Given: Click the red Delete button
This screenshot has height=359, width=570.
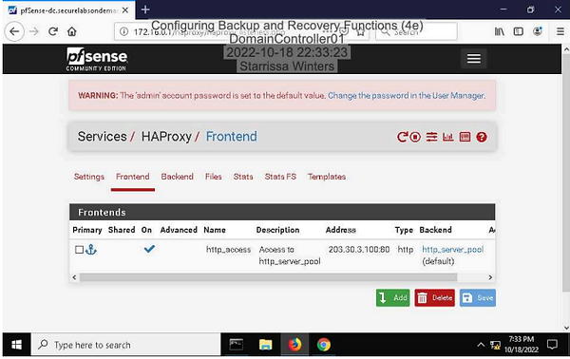Looking at the screenshot, I should coord(434,298).
